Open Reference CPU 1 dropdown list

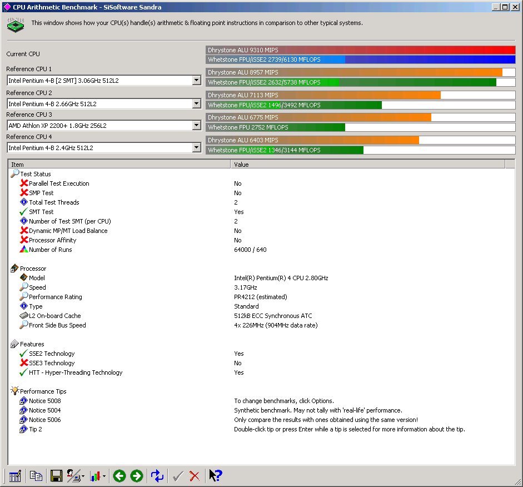(x=196, y=81)
